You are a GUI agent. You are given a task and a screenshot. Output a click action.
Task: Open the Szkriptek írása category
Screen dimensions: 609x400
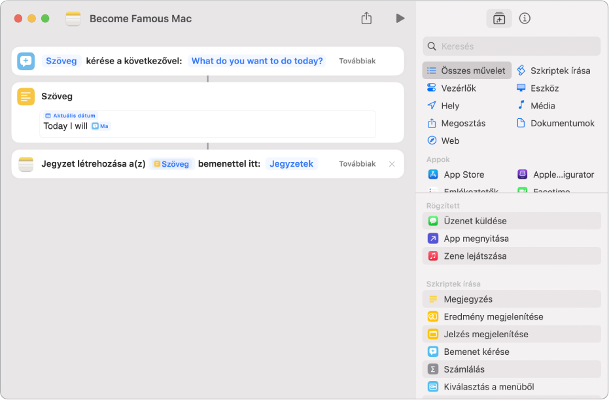(x=559, y=71)
